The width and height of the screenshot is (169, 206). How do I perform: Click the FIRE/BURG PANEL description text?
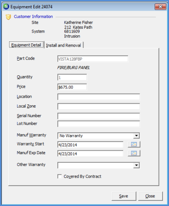(73, 68)
